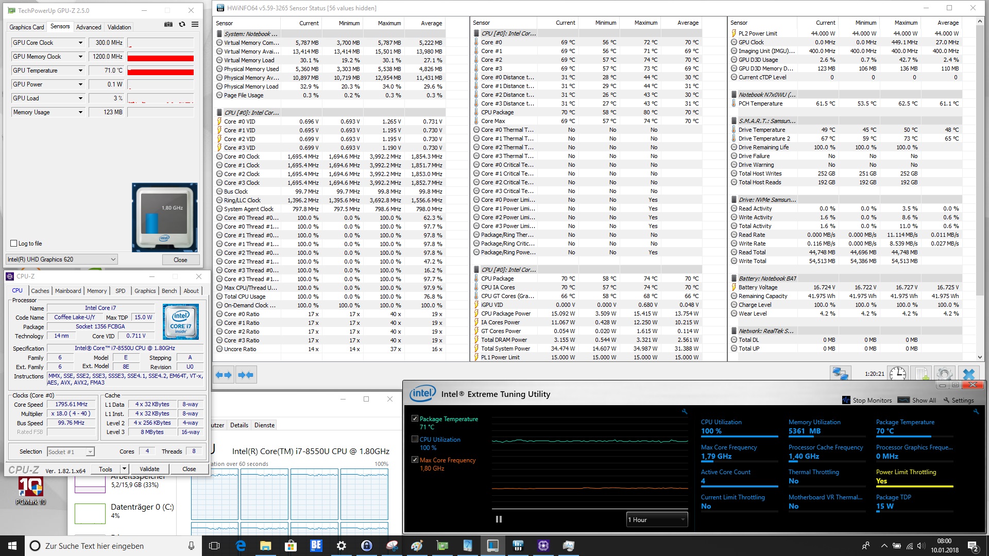
Task: Click HWiNFO logging sheet icon
Action: point(922,374)
